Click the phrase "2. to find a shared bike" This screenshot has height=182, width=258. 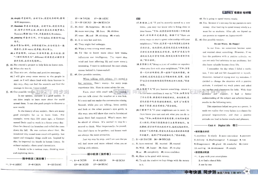pos(210,160)
